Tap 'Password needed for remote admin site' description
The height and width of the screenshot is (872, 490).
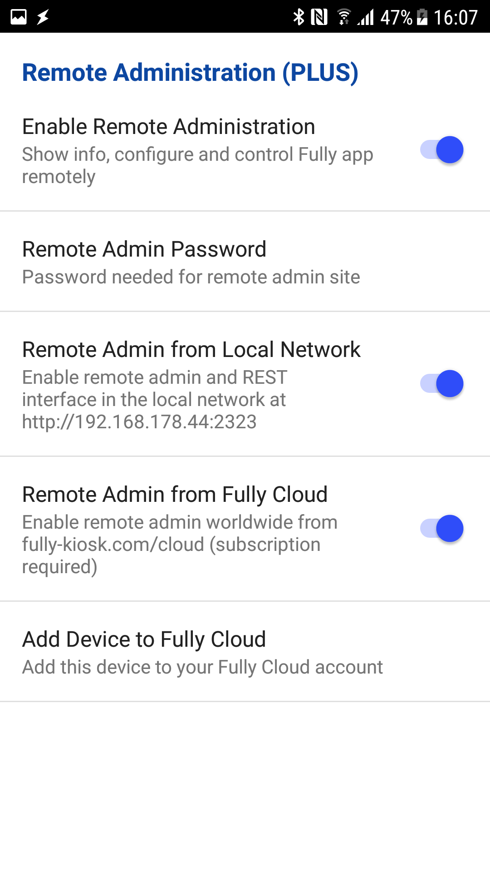click(191, 277)
